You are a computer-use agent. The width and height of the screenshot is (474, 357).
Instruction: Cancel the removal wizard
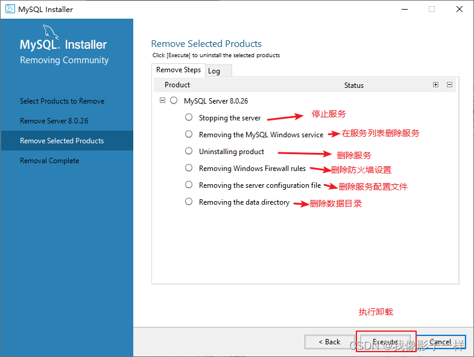[x=440, y=342]
